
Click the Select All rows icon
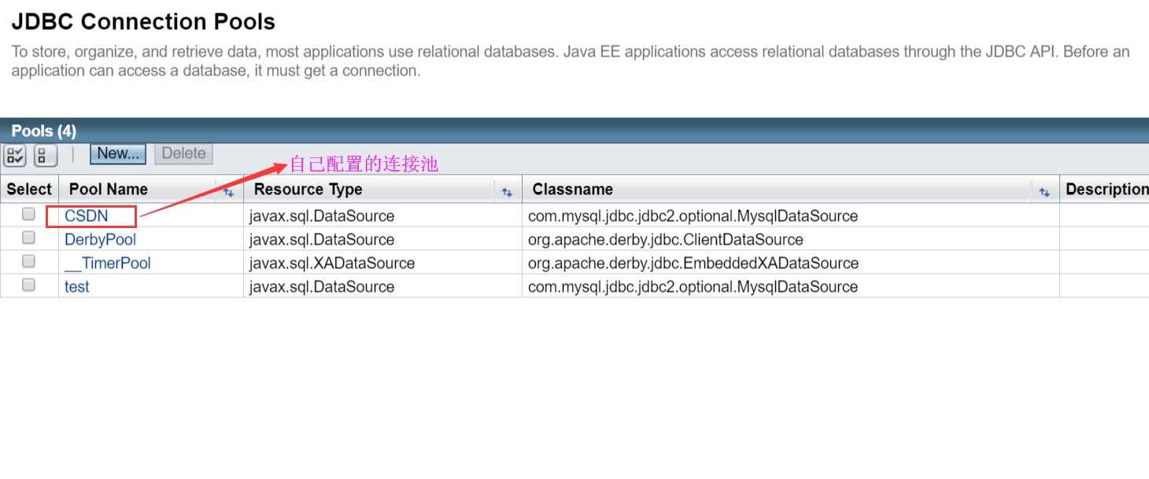pos(14,155)
